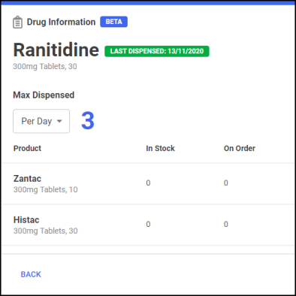Click the Drug Information heading text
296x296 pixels.
pyautogui.click(x=61, y=22)
